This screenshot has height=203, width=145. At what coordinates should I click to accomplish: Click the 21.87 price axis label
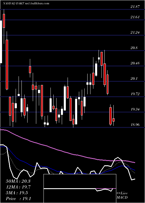135,7
